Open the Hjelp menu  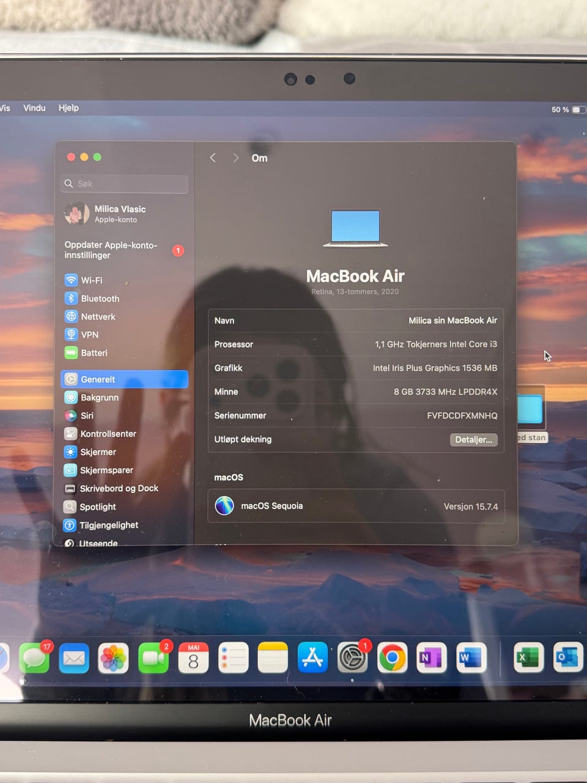(68, 108)
